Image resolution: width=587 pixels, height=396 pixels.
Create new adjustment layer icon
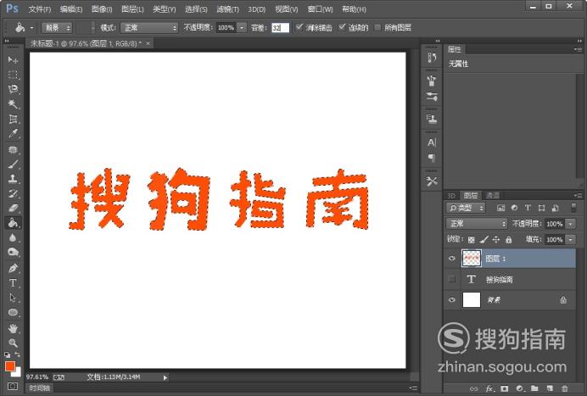click(519, 389)
